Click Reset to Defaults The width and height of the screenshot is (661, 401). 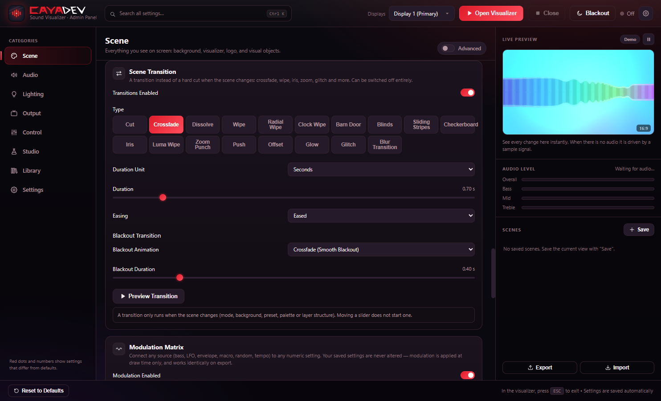tap(39, 391)
